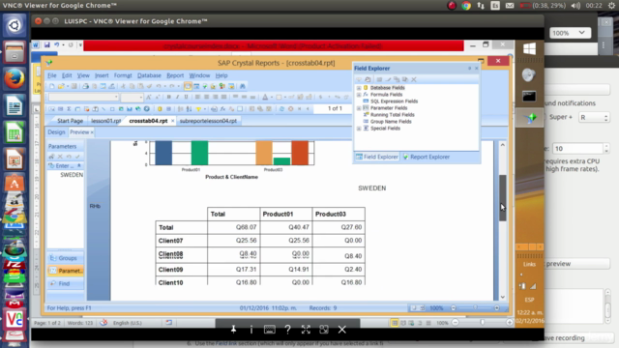Expand the Database Fields node
The width and height of the screenshot is (619, 348).
359,88
